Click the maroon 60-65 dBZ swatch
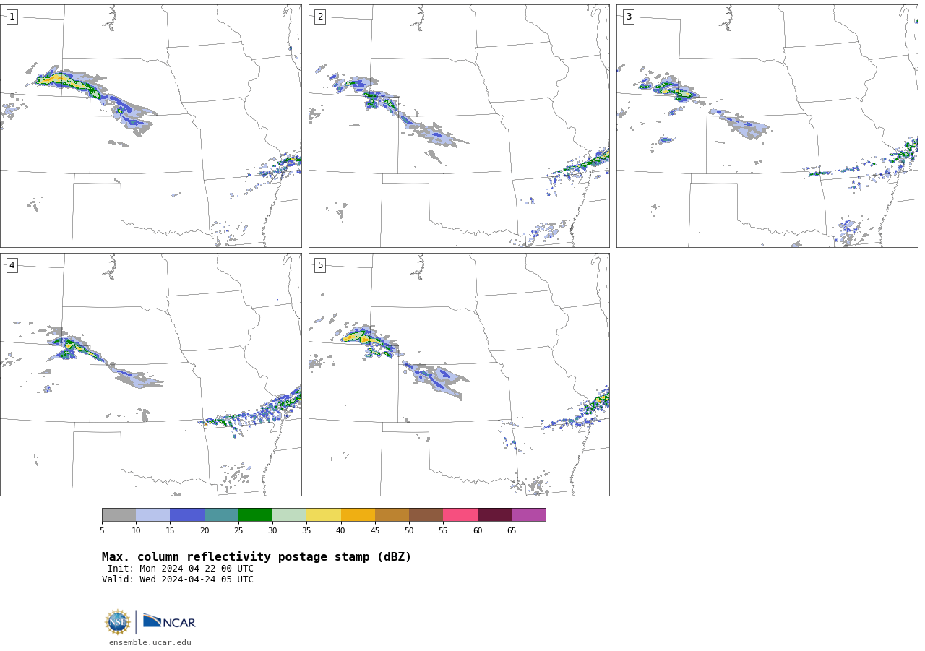The height and width of the screenshot is (651, 925). click(494, 514)
